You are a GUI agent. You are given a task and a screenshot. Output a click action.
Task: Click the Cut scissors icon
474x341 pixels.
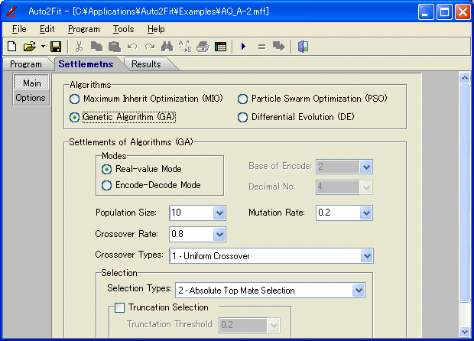point(79,47)
